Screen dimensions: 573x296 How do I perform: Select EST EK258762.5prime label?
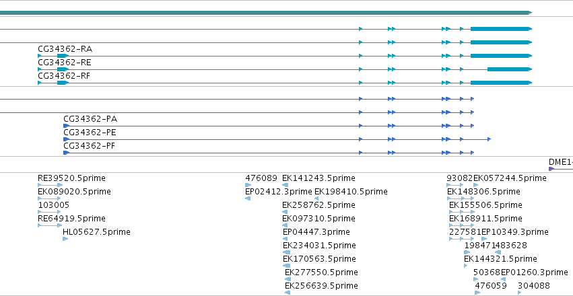click(318, 205)
